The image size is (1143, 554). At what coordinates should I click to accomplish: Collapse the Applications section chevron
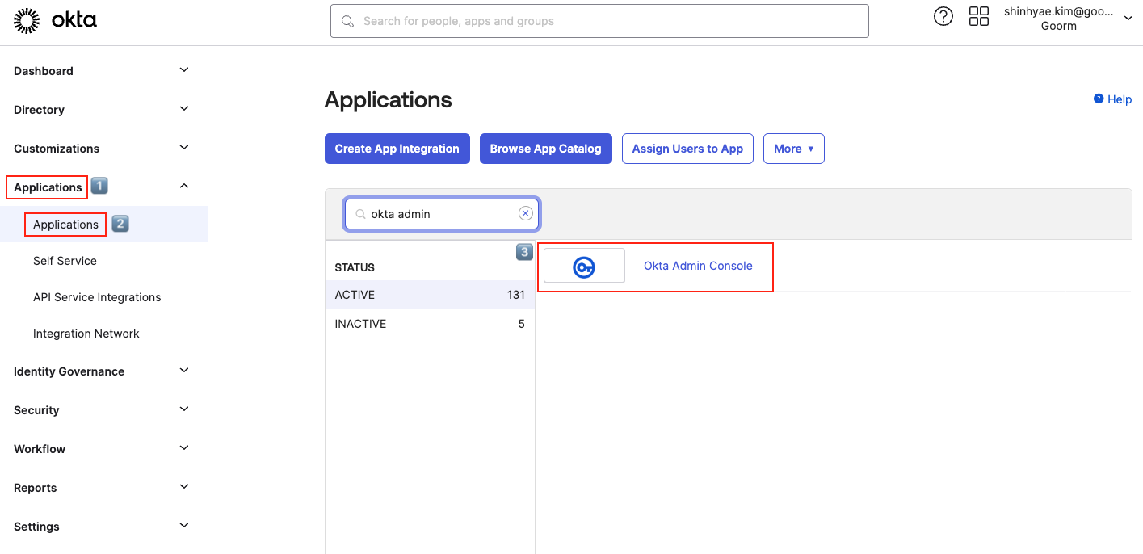184,187
